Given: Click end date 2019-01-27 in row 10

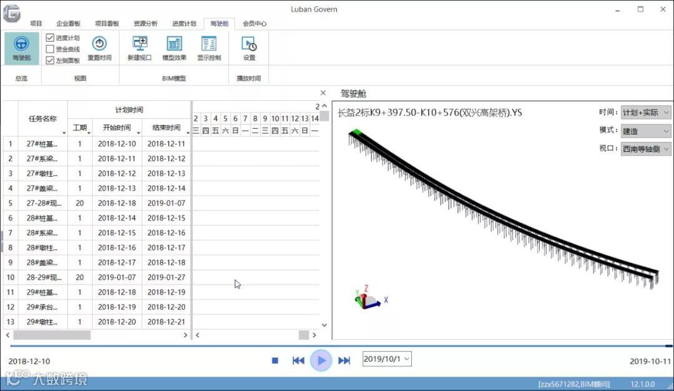Looking at the screenshot, I should (167, 278).
